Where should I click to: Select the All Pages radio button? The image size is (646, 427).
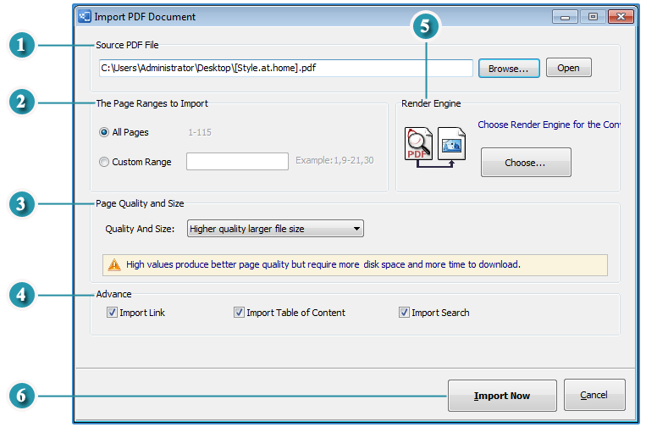104,132
